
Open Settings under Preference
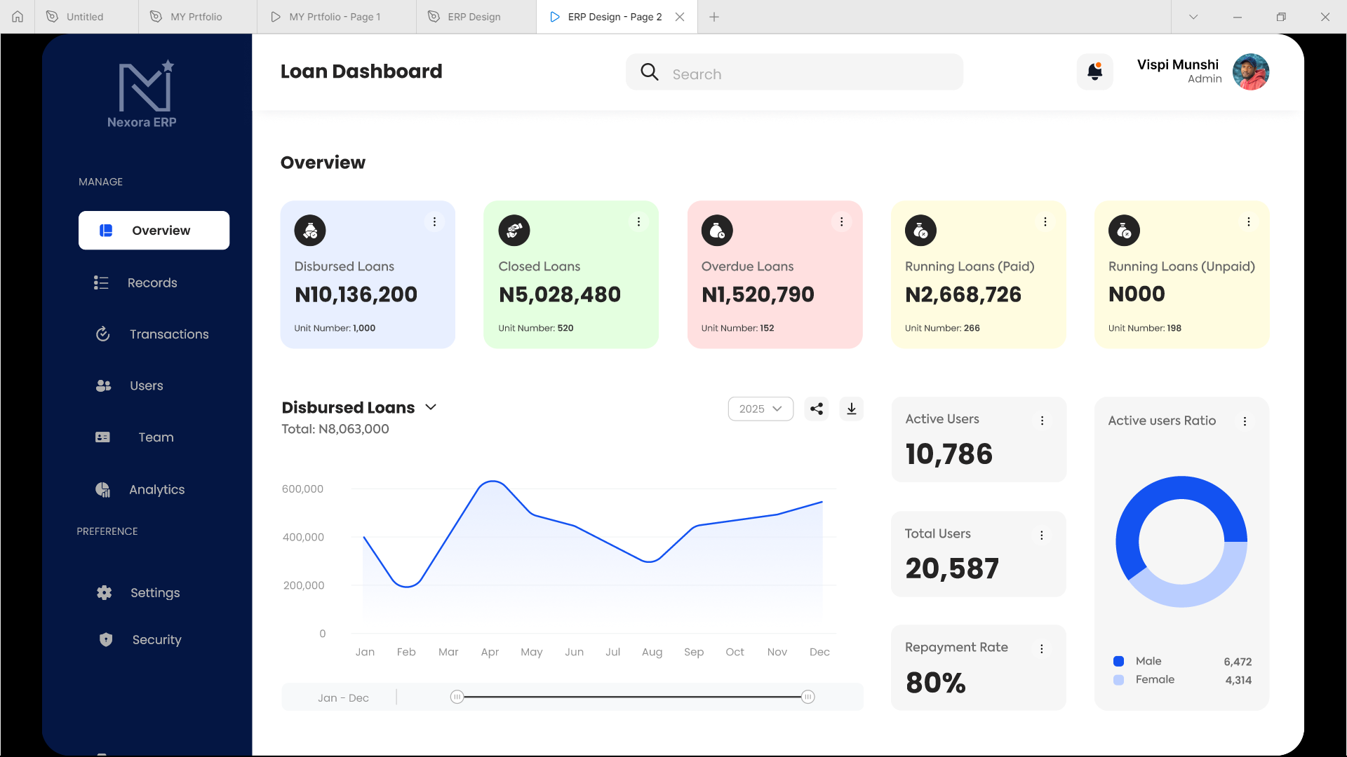point(154,593)
